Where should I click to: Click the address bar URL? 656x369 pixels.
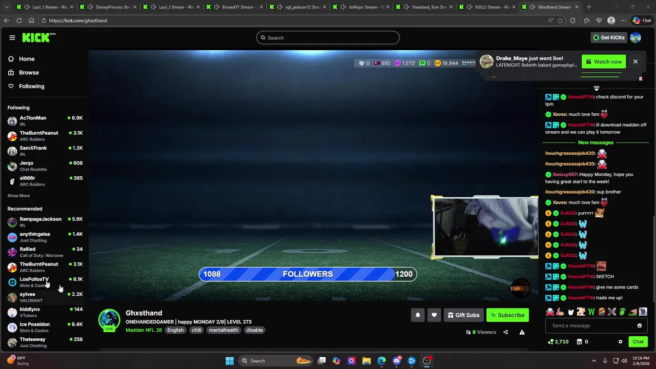pyautogui.click(x=78, y=20)
